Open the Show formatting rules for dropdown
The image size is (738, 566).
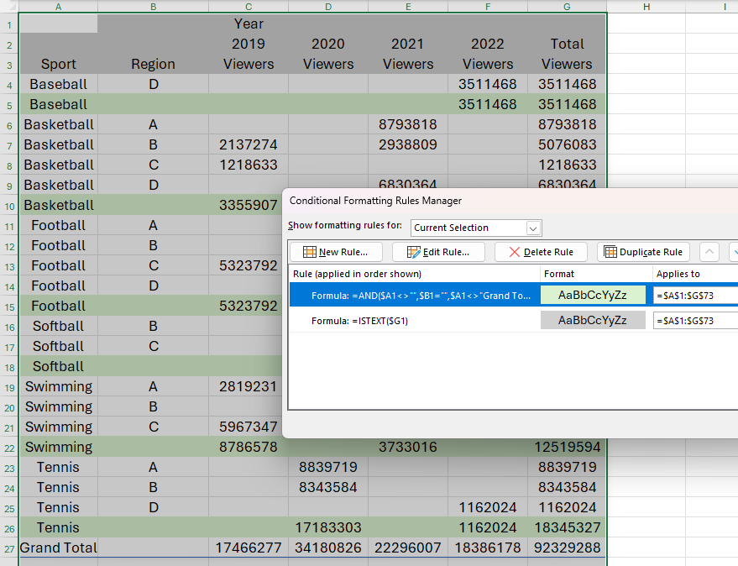coord(533,228)
